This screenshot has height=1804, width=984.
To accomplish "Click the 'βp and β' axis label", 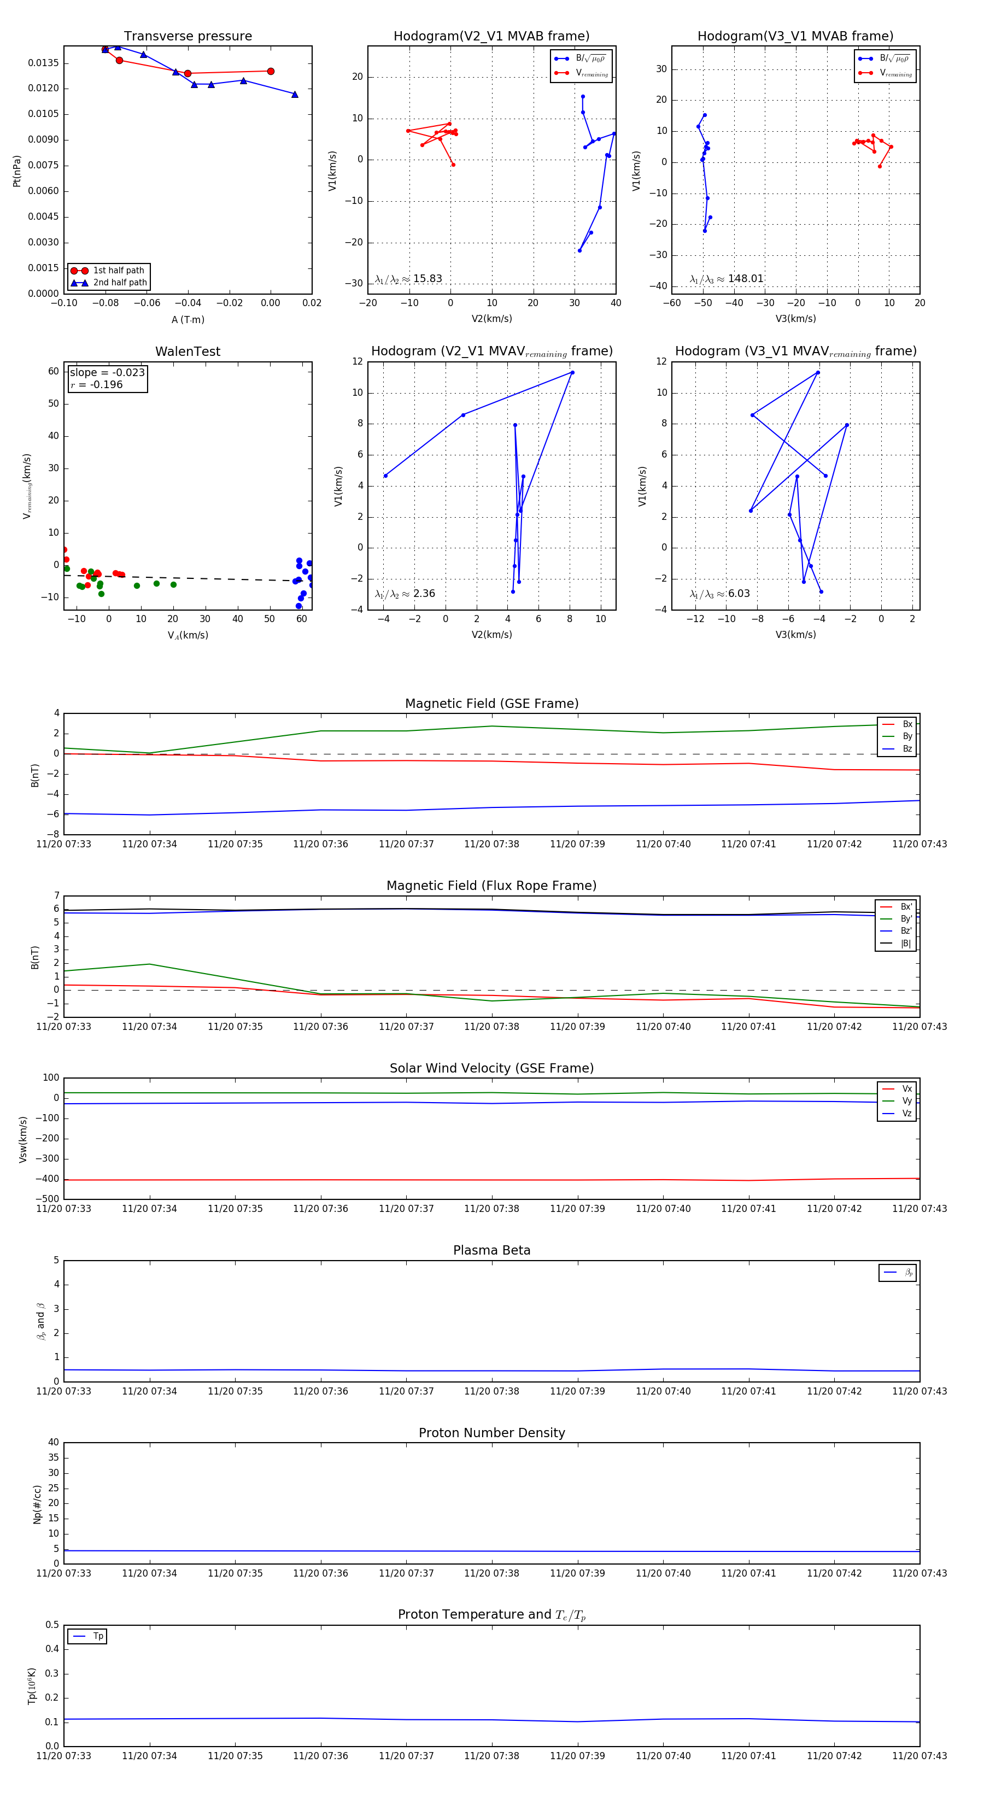I will coord(40,1321).
